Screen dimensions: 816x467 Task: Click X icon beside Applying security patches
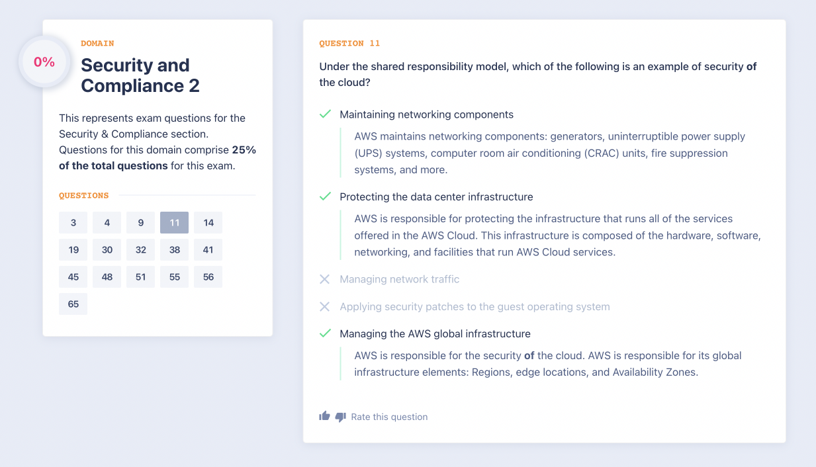tap(325, 307)
